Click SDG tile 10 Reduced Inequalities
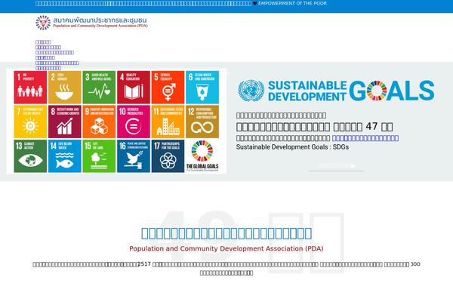Image resolution: width=453 pixels, height=302 pixels. point(134,122)
